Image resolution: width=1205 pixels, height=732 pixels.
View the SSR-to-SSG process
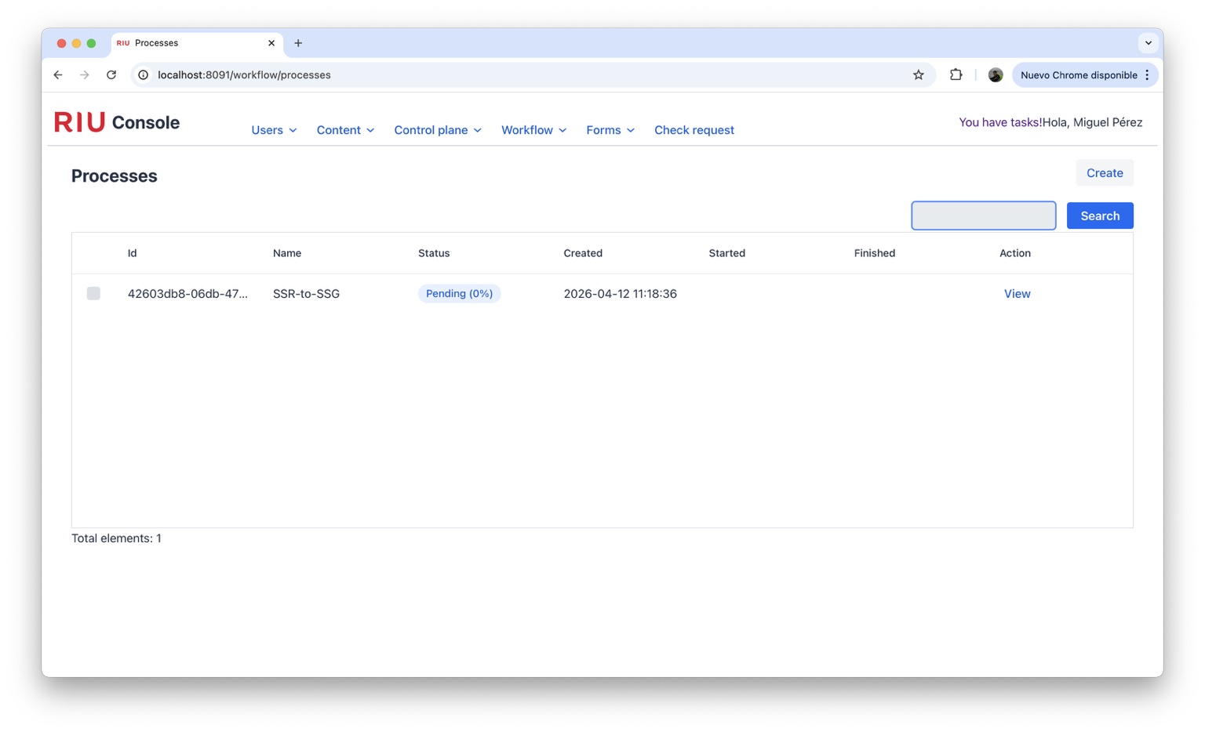1017,294
